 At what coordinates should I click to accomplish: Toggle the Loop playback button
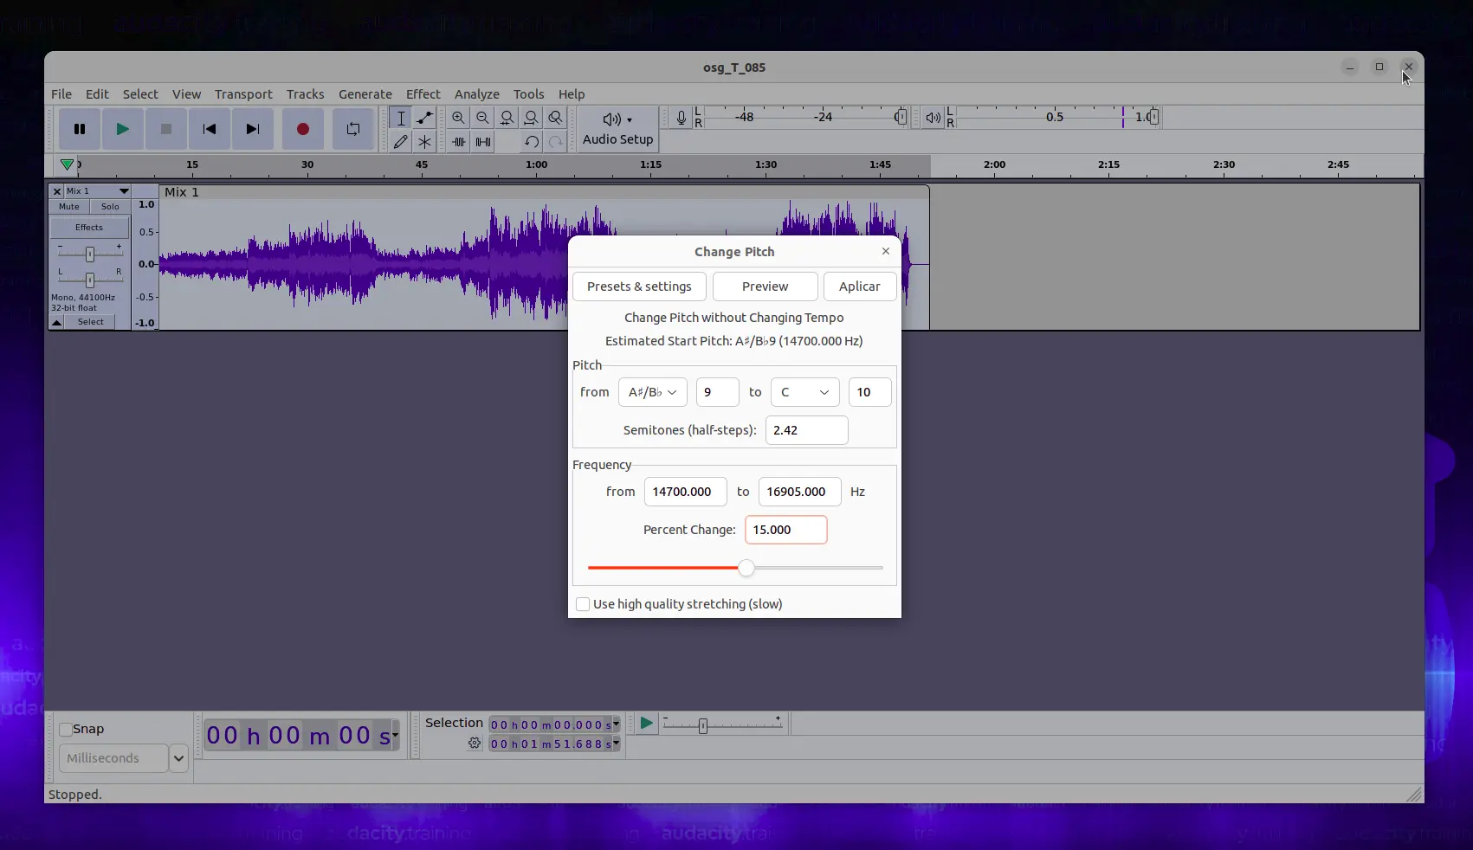click(353, 129)
